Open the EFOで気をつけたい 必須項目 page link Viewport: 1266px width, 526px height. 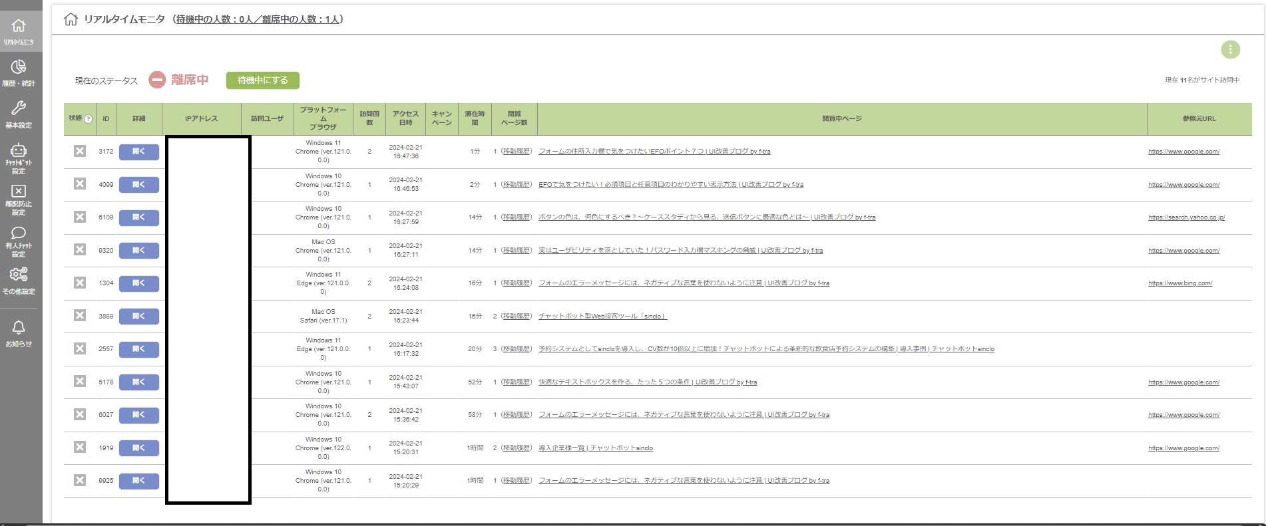click(x=671, y=185)
